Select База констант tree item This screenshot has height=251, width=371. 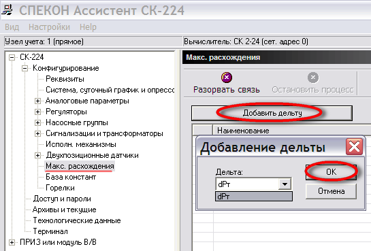[71, 177]
